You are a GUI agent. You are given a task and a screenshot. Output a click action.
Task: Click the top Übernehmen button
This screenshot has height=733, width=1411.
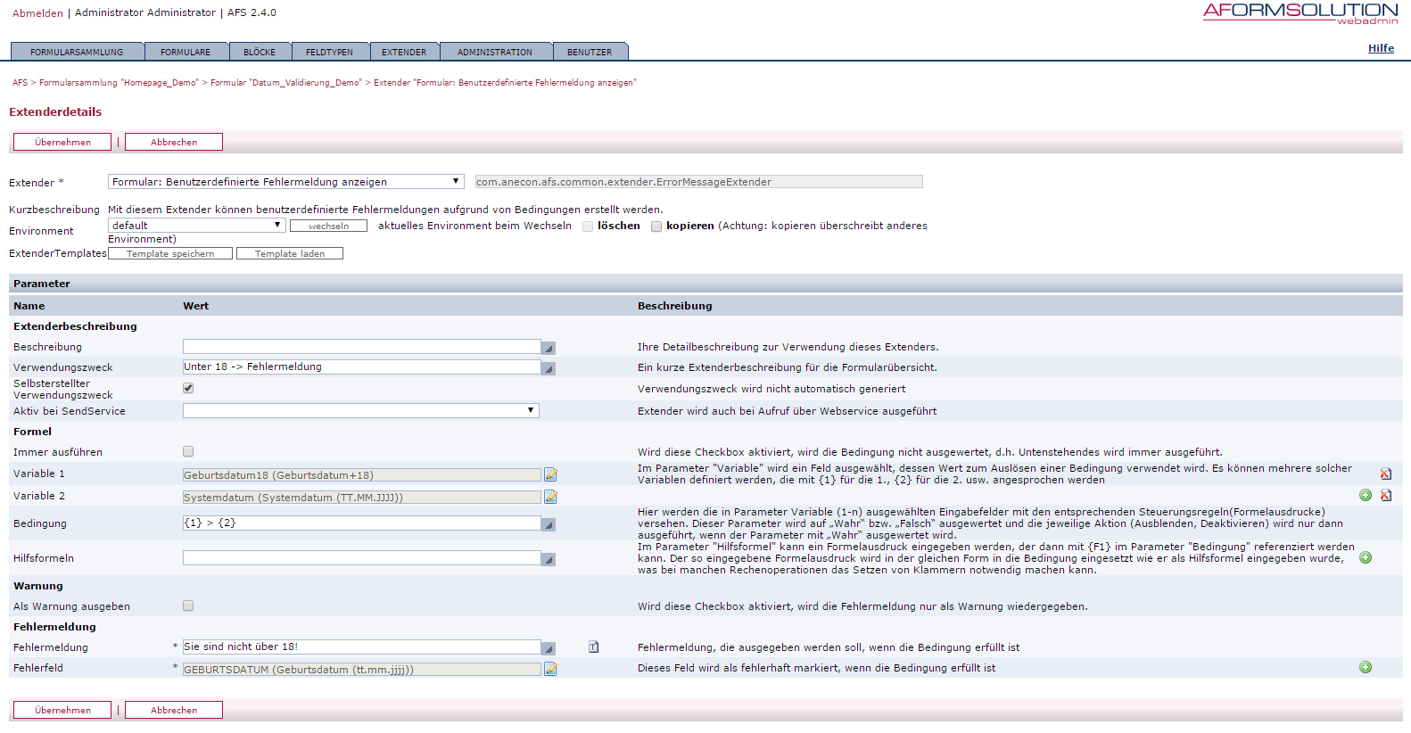tap(62, 142)
